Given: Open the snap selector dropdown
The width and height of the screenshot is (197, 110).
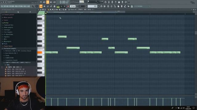Looking at the screenshot, I should click(81, 6).
